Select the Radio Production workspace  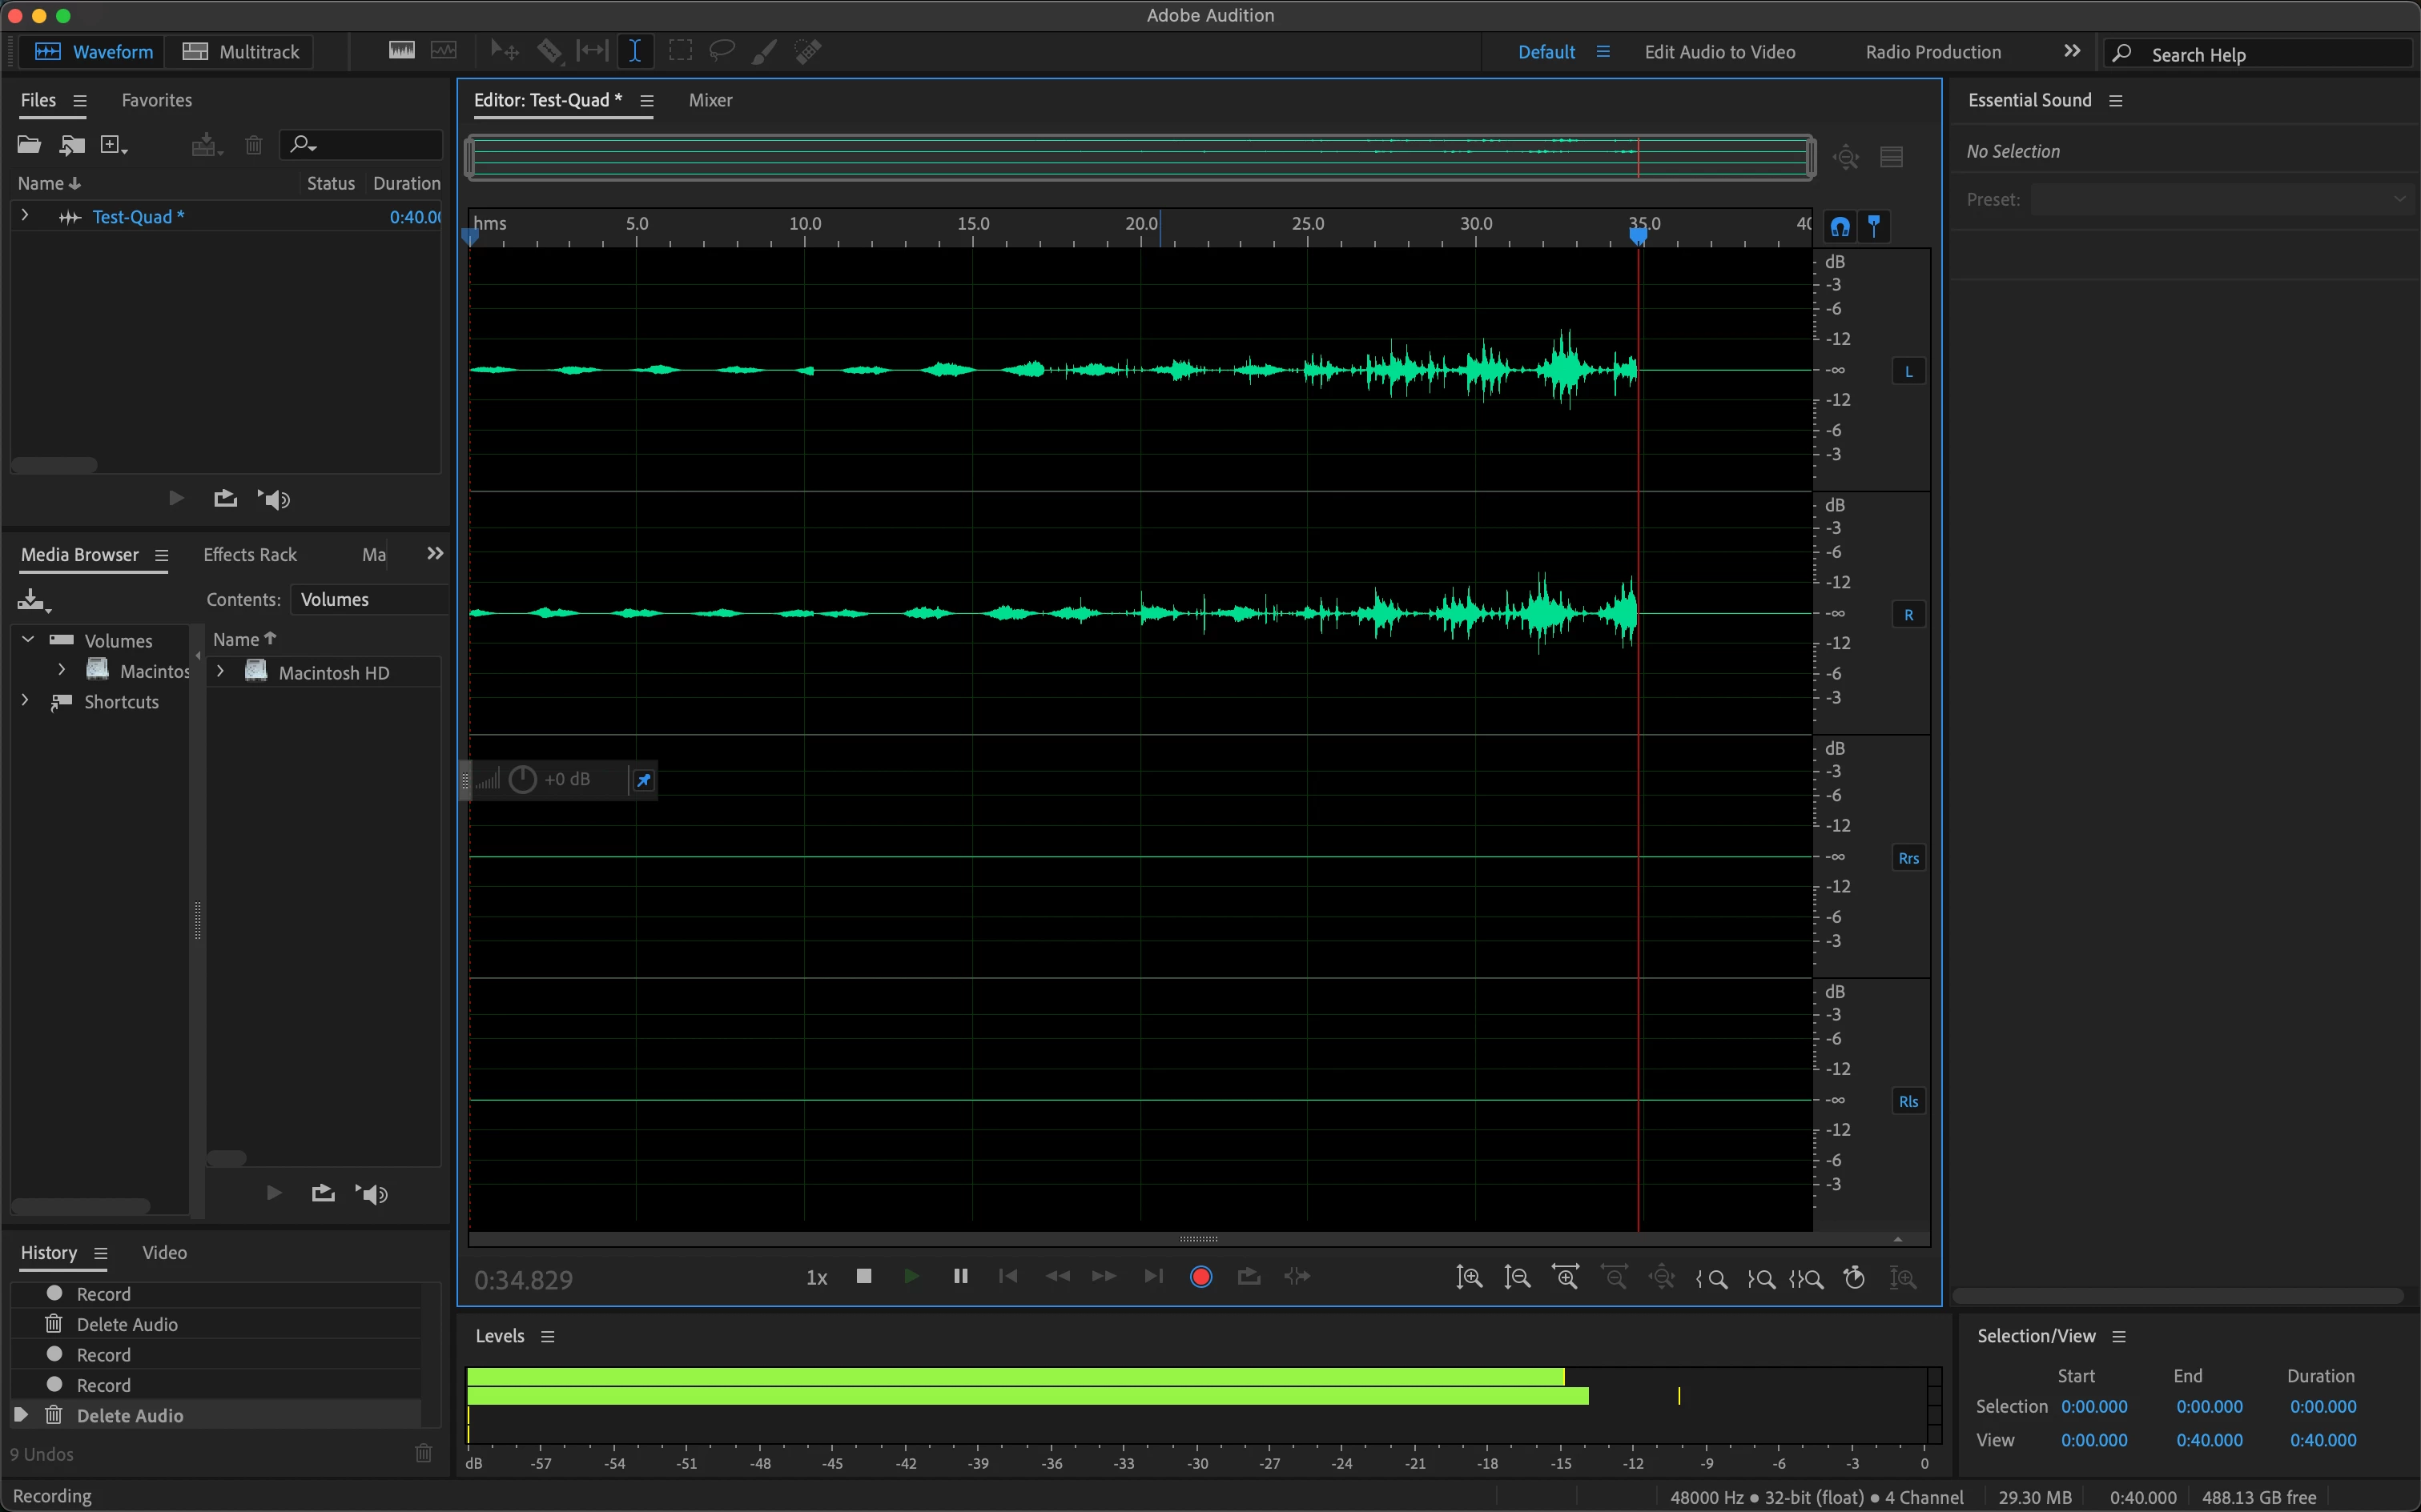point(1932,52)
